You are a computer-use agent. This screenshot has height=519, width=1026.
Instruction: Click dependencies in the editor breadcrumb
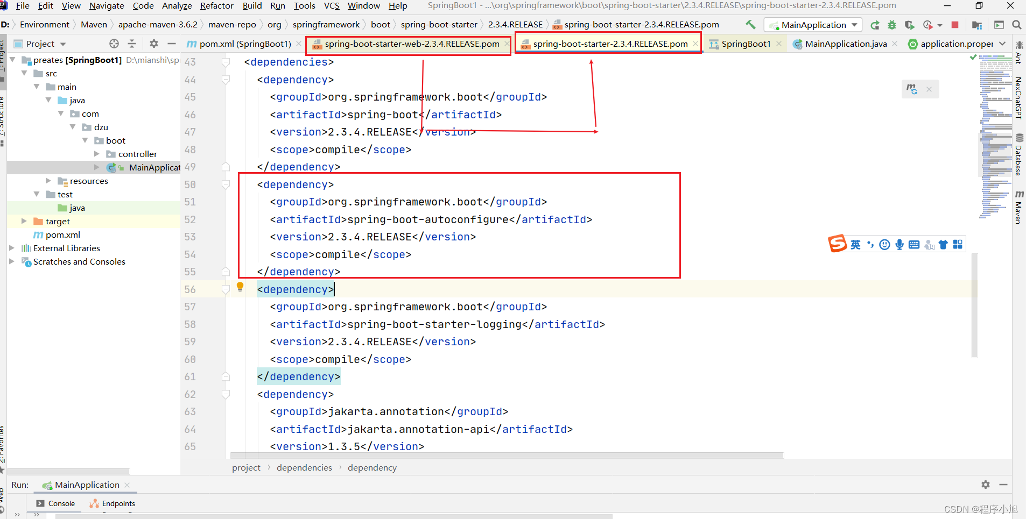(x=304, y=468)
